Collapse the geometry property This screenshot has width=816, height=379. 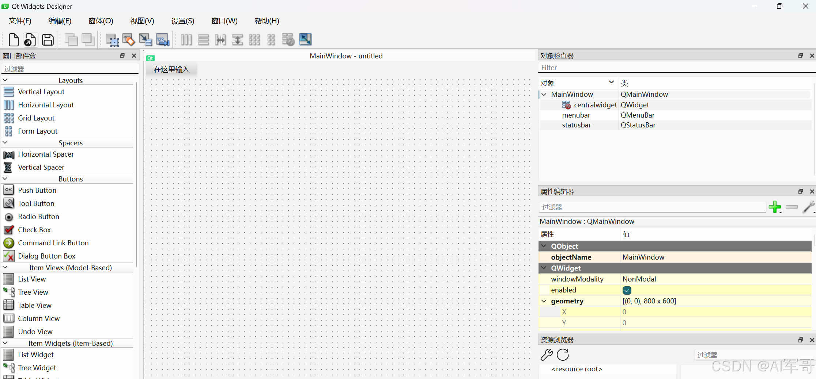point(544,301)
